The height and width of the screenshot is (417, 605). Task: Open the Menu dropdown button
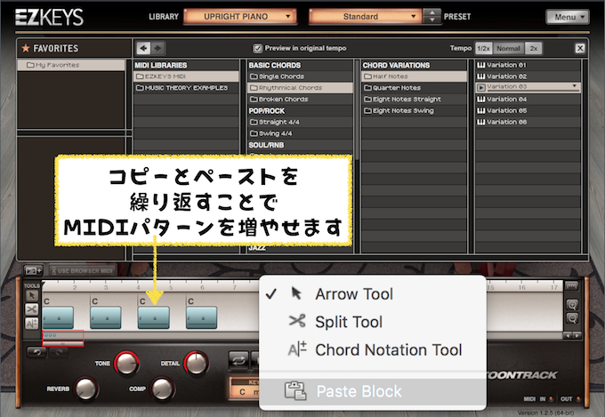(568, 17)
